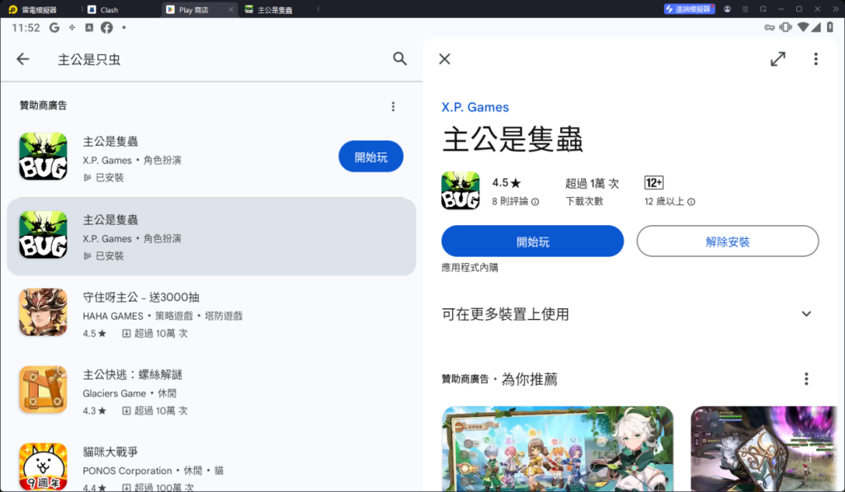Open the app detail panel's options menu
The image size is (845, 492).
(816, 59)
